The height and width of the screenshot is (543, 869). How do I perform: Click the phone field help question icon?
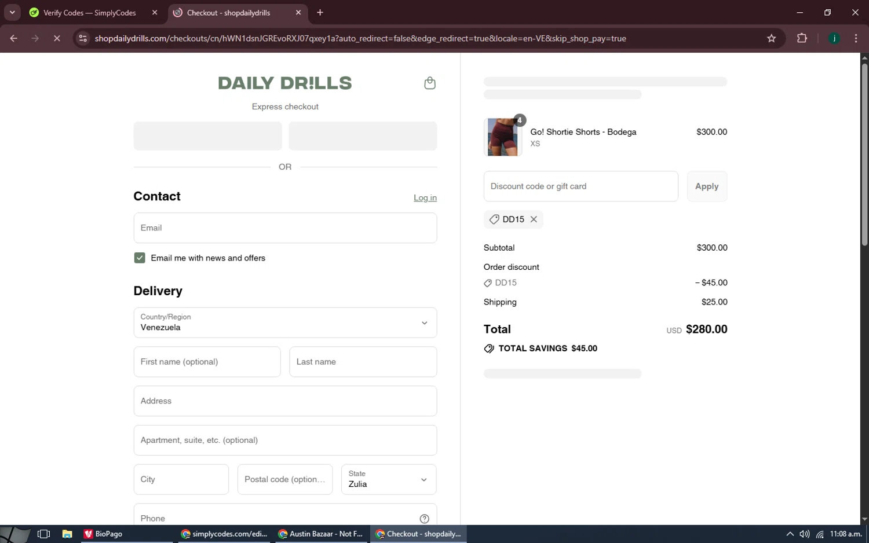424,519
